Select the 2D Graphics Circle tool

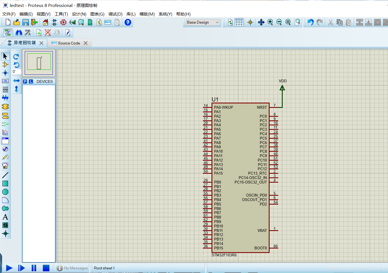pyautogui.click(x=5, y=192)
